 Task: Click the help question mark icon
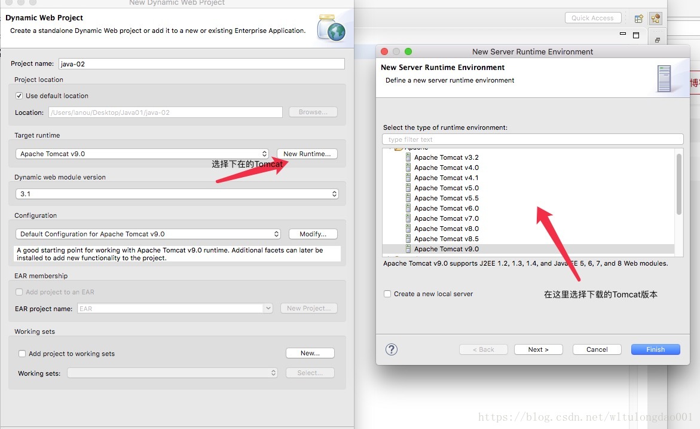[391, 349]
